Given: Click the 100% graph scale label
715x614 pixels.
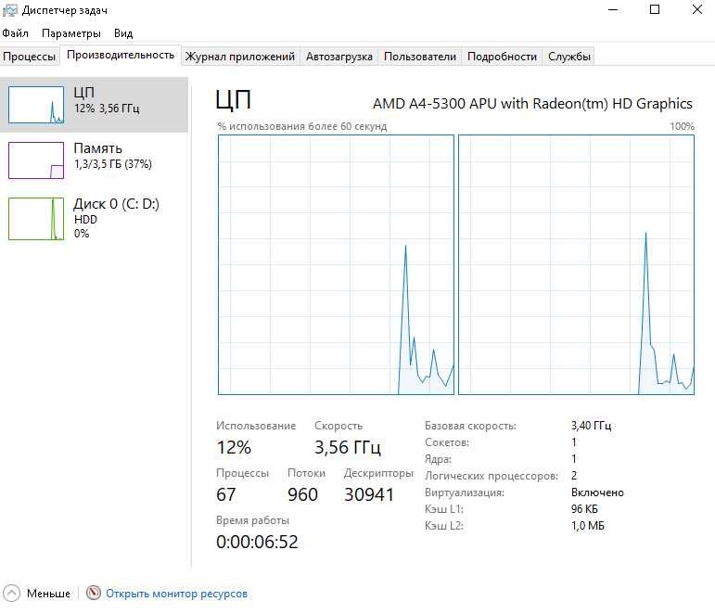Looking at the screenshot, I should (682, 126).
